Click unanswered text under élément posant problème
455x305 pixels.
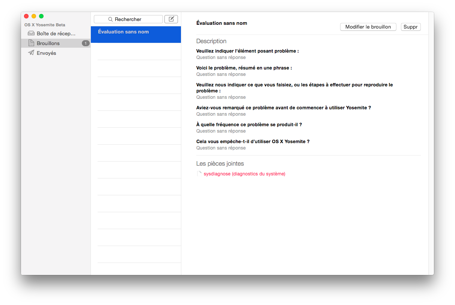pyautogui.click(x=221, y=57)
